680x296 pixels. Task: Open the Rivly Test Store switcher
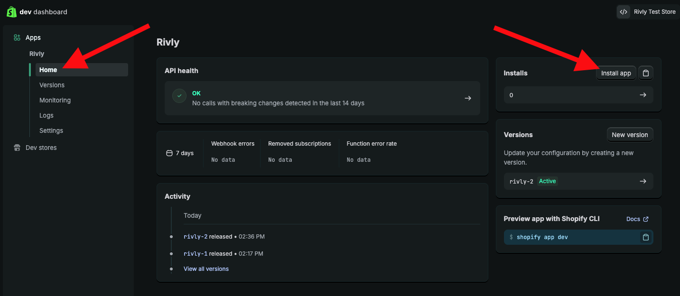coord(654,12)
